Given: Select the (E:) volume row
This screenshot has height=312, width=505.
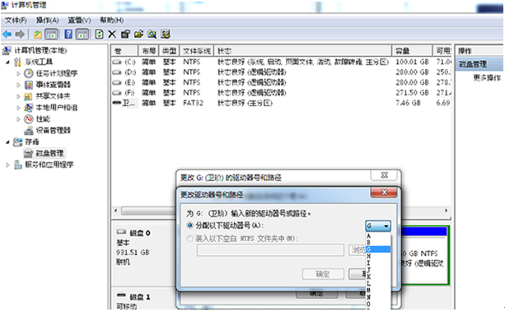Looking at the screenshot, I should point(281,82).
